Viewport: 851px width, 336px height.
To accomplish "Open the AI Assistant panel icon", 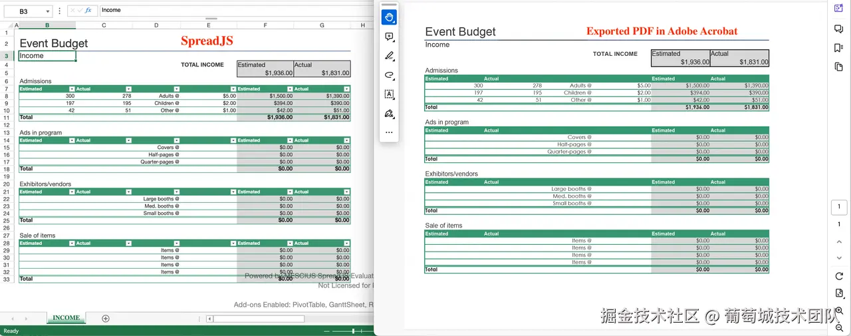I will coord(839,8).
